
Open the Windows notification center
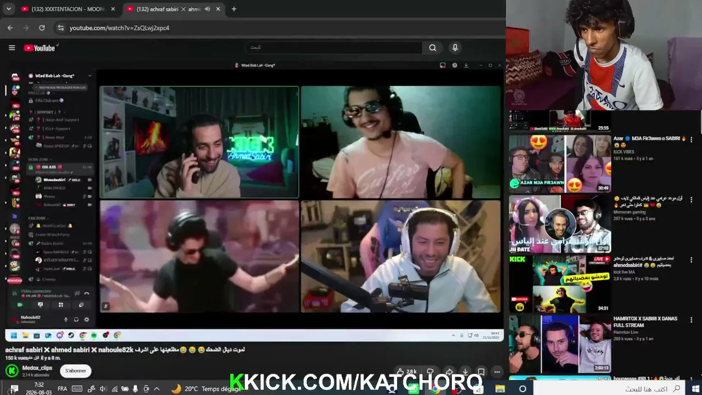click(x=14, y=388)
